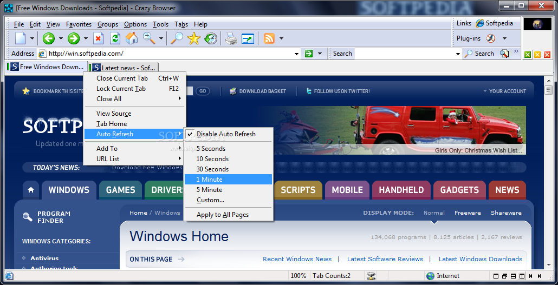Open the Groups menu

(x=107, y=24)
